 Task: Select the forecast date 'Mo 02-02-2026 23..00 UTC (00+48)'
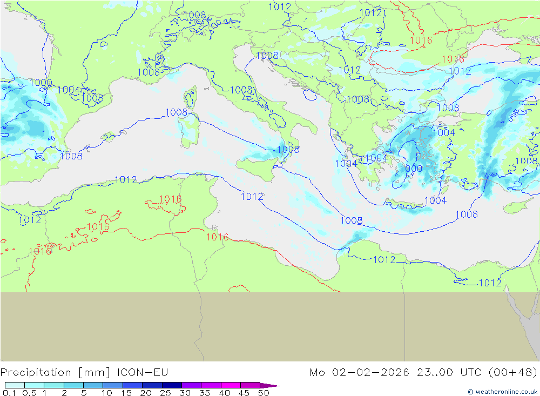coord(423,373)
